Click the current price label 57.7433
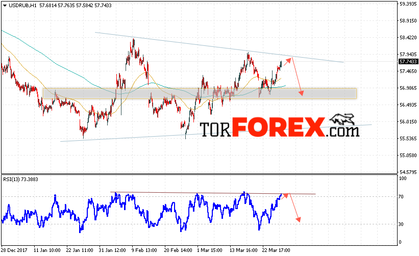 coord(408,62)
